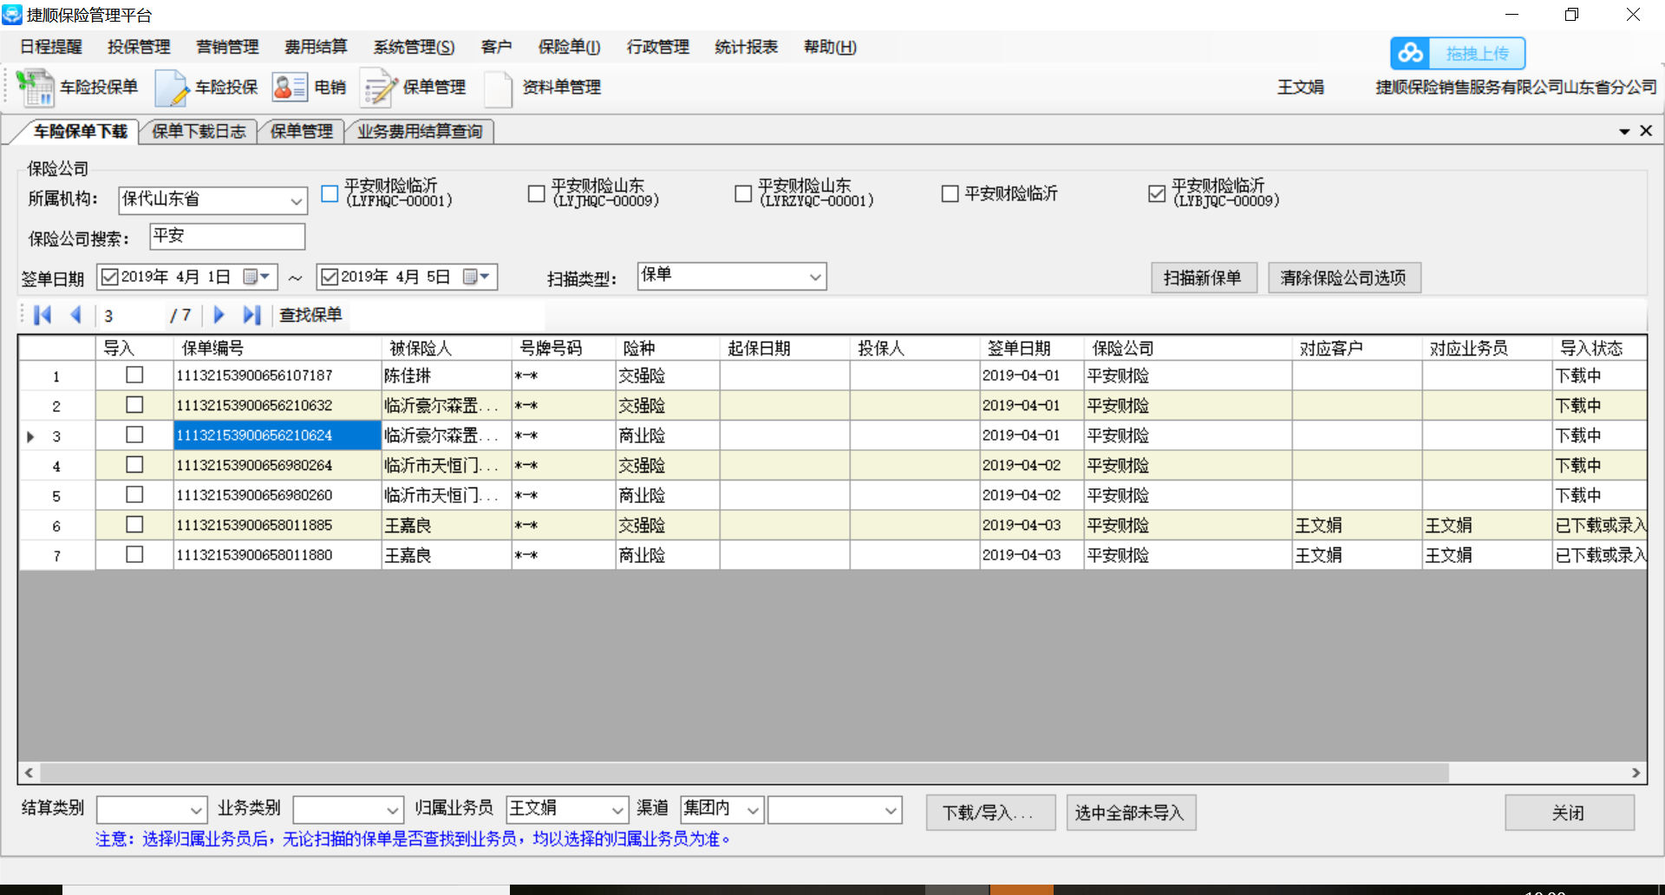Jump to the last page arrow
This screenshot has height=895, width=1665.
251,316
